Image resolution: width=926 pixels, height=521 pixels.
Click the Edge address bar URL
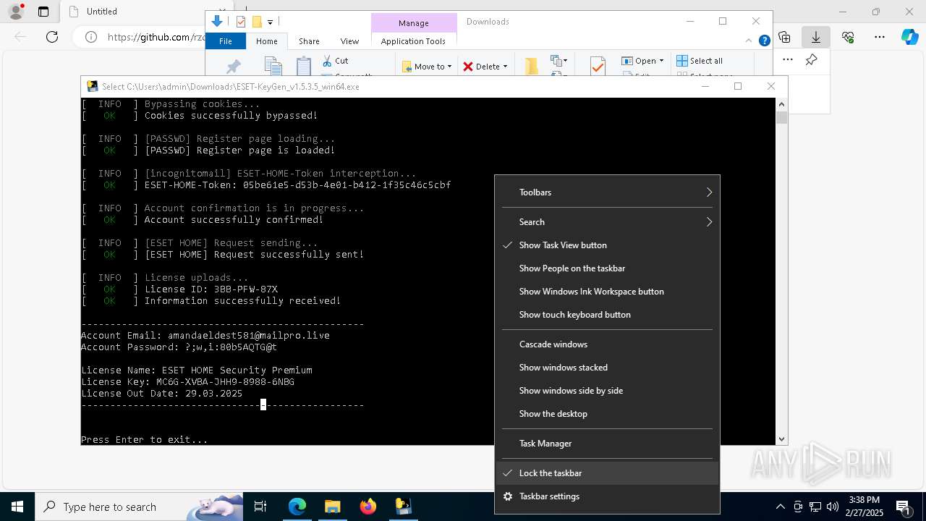click(x=156, y=37)
